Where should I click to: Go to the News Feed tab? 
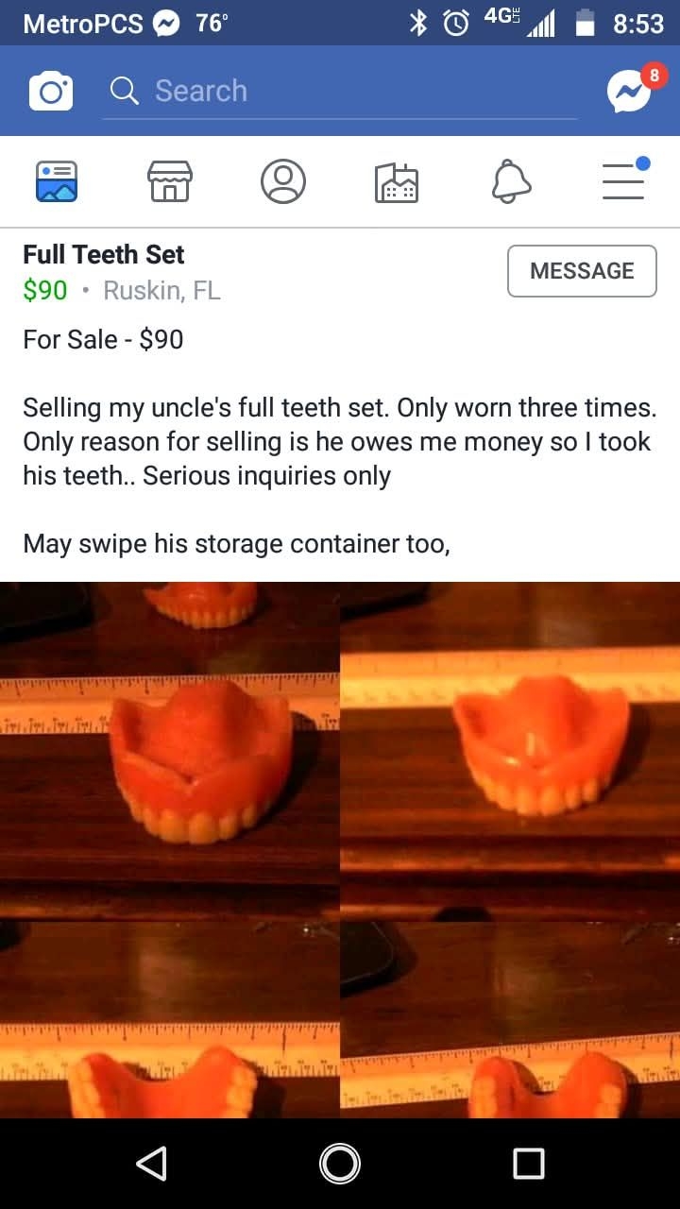(x=57, y=181)
